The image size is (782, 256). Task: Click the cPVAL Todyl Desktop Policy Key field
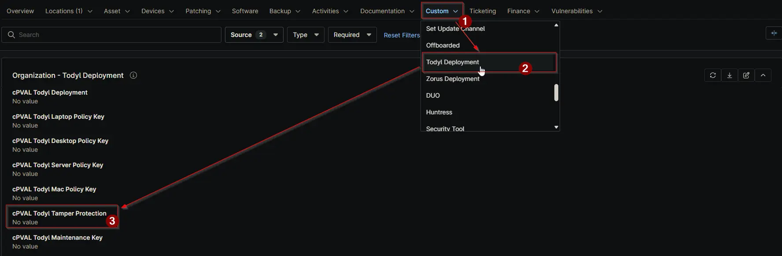60,145
